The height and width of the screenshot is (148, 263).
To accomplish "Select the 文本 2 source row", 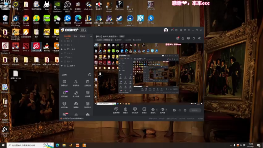I will click(x=76, y=49).
